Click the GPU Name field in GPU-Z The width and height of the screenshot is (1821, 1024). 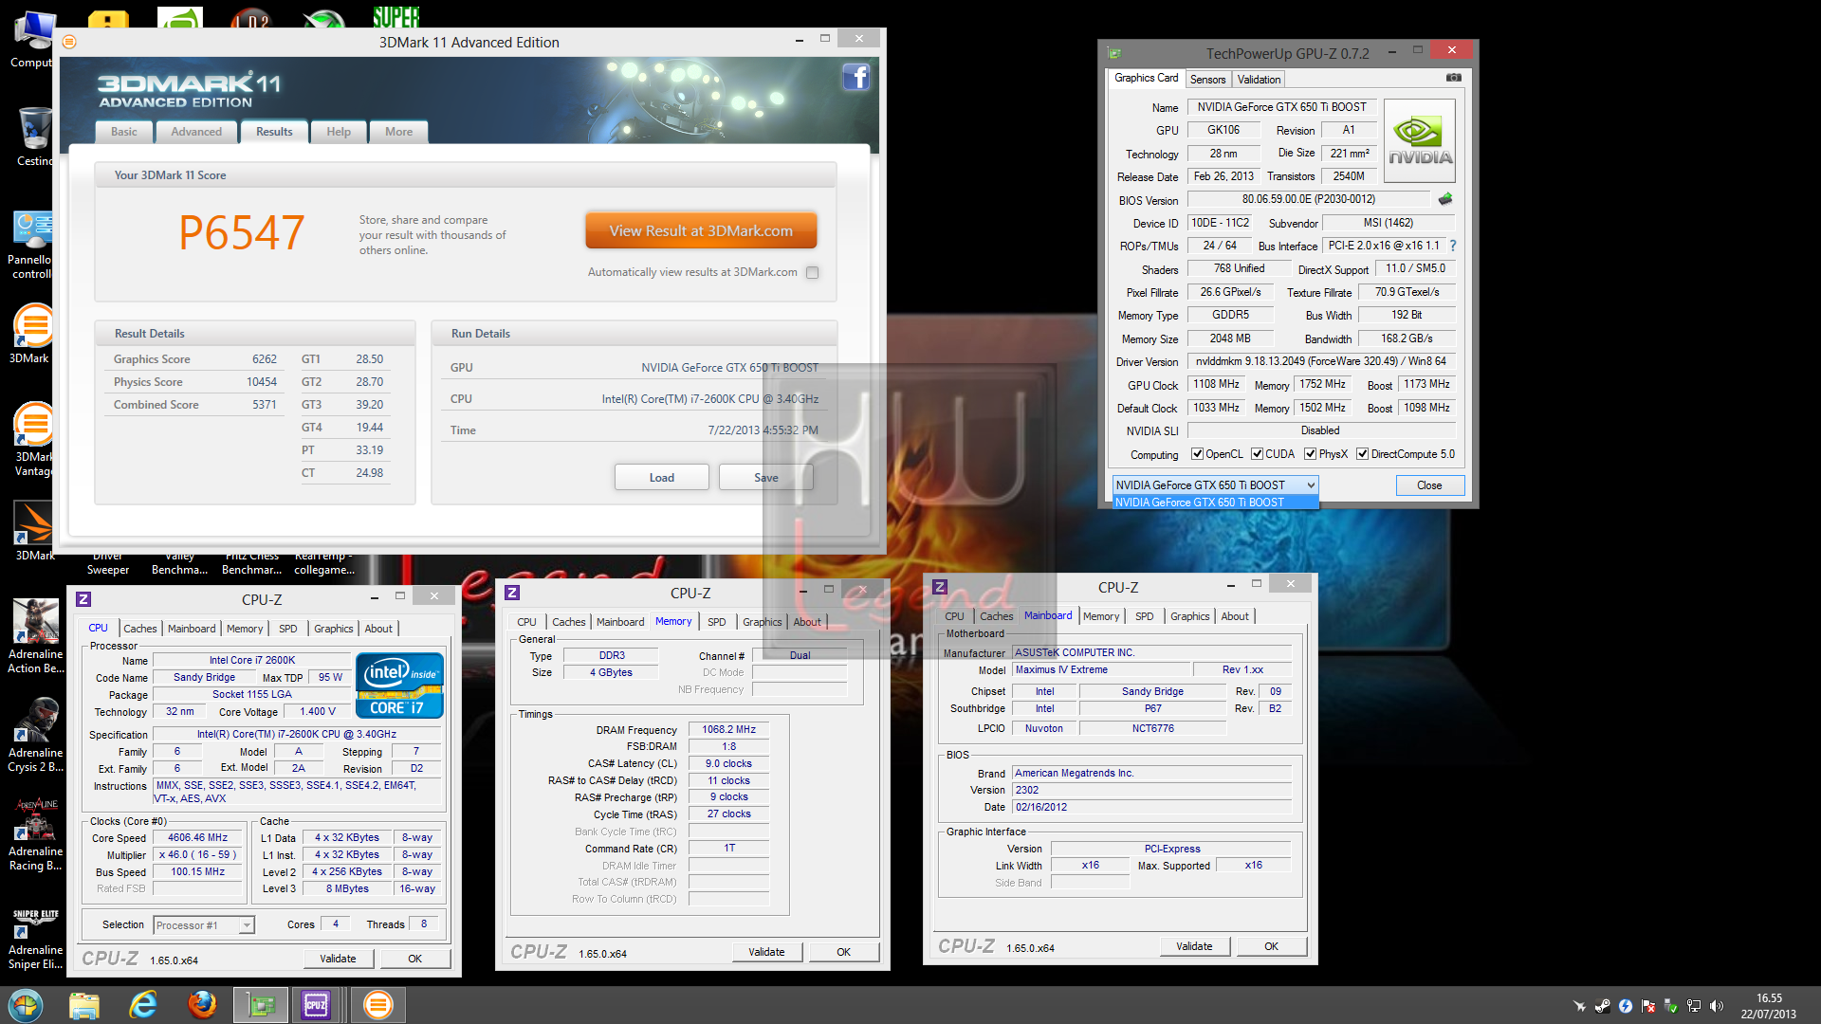tap(1281, 107)
